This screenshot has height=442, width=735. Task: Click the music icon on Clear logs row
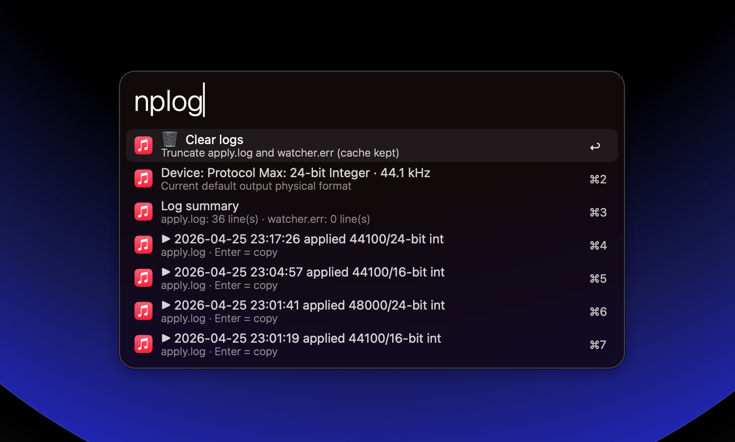tap(144, 145)
